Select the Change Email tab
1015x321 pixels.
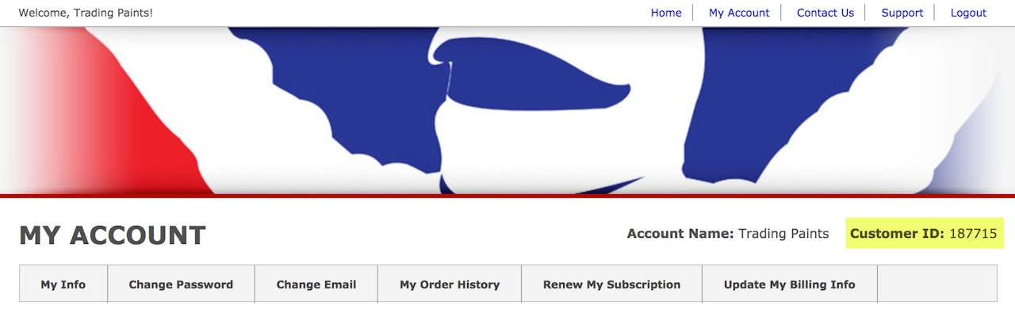pos(316,284)
